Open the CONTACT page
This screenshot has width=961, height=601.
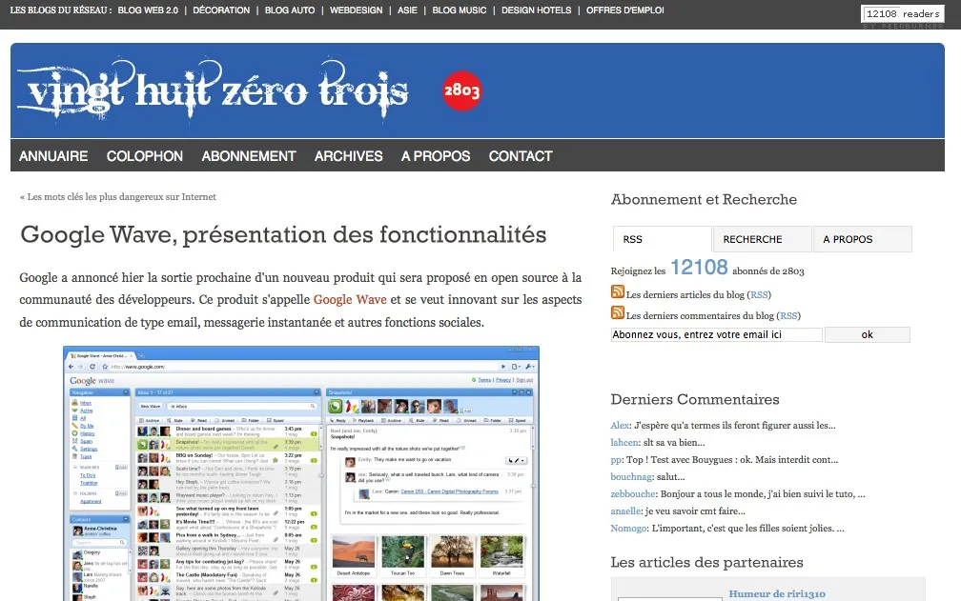pyautogui.click(x=521, y=156)
